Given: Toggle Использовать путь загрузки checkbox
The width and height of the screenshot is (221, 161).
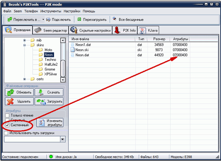Looking at the screenshot, I should [6, 133].
